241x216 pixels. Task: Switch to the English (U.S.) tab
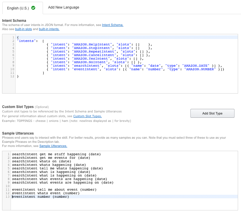click(x=18, y=8)
